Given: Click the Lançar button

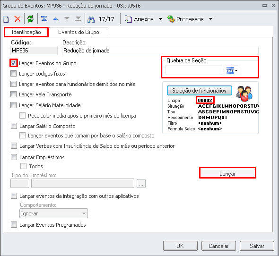Looking at the screenshot, I should point(227,173).
